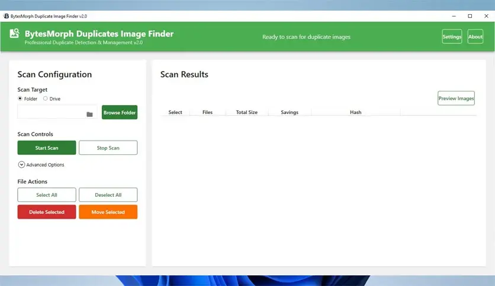The height and width of the screenshot is (286, 495).
Task: Click the scan target path input field
Action: pos(51,112)
